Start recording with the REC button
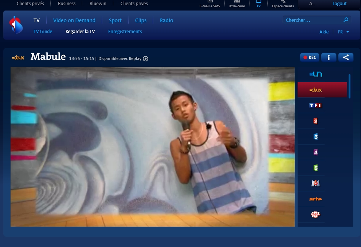Image resolution: width=361 pixels, height=247 pixels. pyautogui.click(x=309, y=57)
